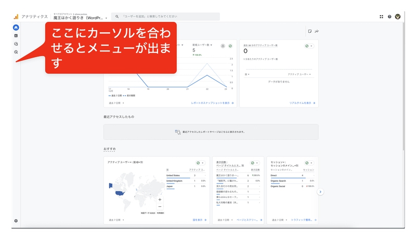
Task: Click the おすすめ heading
Action: click(x=110, y=149)
